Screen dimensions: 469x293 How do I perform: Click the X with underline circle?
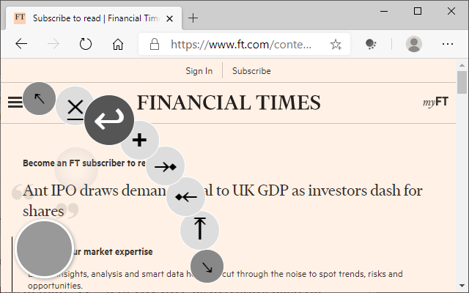(x=75, y=106)
